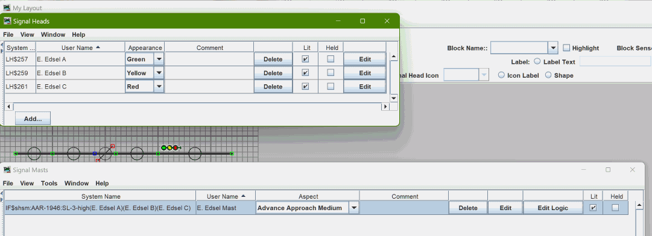Viewport: 652px width, 236px height.
Task: Select E. Edsel Mast user name cell
Action: tap(226, 208)
